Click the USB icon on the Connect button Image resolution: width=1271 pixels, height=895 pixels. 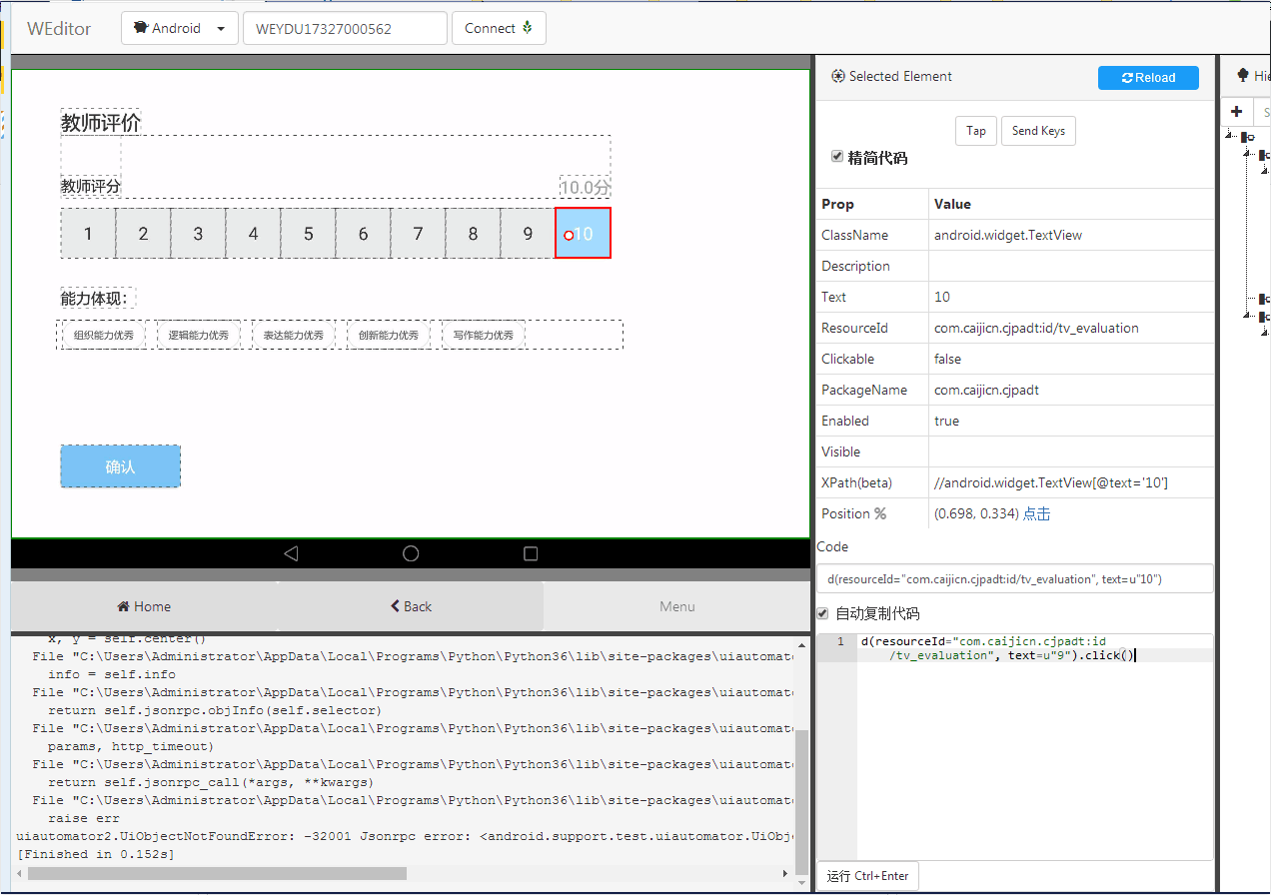point(528,28)
